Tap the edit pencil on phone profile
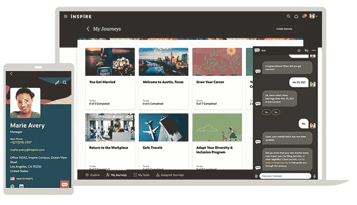This screenshot has height=205, width=357. (x=57, y=83)
